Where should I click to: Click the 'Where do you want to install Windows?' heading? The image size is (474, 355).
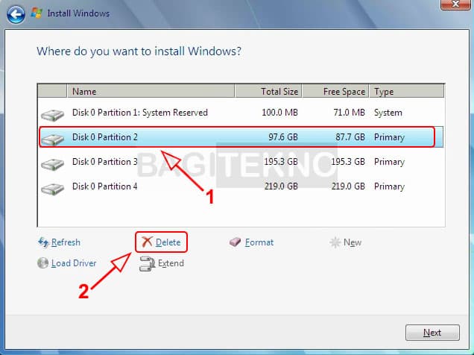coord(139,51)
